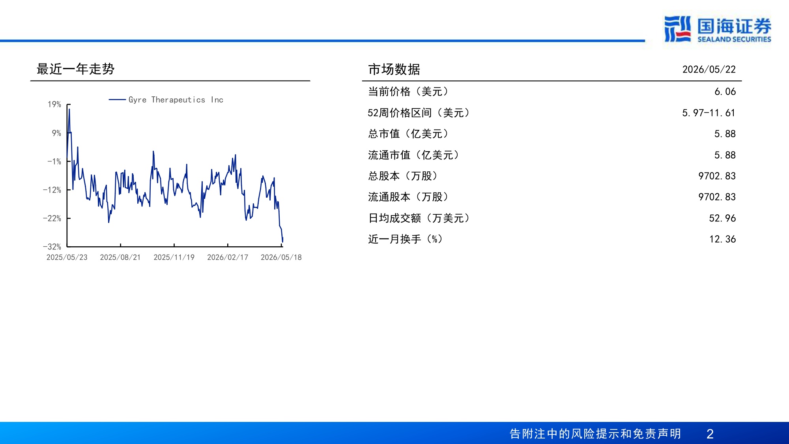Click the '总市值（亿美元）' label
This screenshot has height=444, width=789.
(408, 134)
